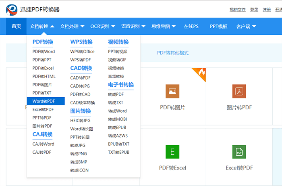Click the PDF转Excel card label

click(172, 168)
